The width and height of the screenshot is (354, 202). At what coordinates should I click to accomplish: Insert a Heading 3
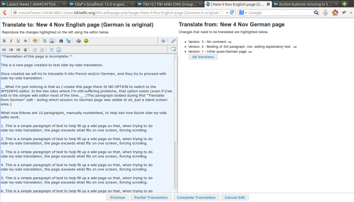[18, 50]
